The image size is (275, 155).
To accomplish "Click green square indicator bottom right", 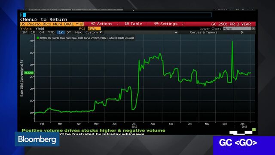I will pyautogui.click(x=254, y=130).
